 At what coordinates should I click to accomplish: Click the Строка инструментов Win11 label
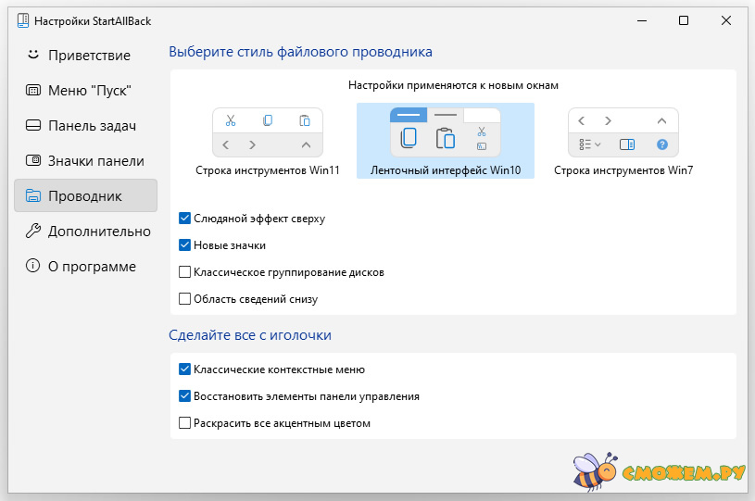pyautogui.click(x=268, y=170)
